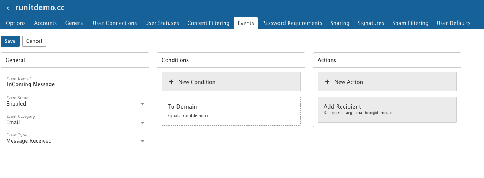Click the back arrow beside runitdemo.cc

(x=8, y=8)
